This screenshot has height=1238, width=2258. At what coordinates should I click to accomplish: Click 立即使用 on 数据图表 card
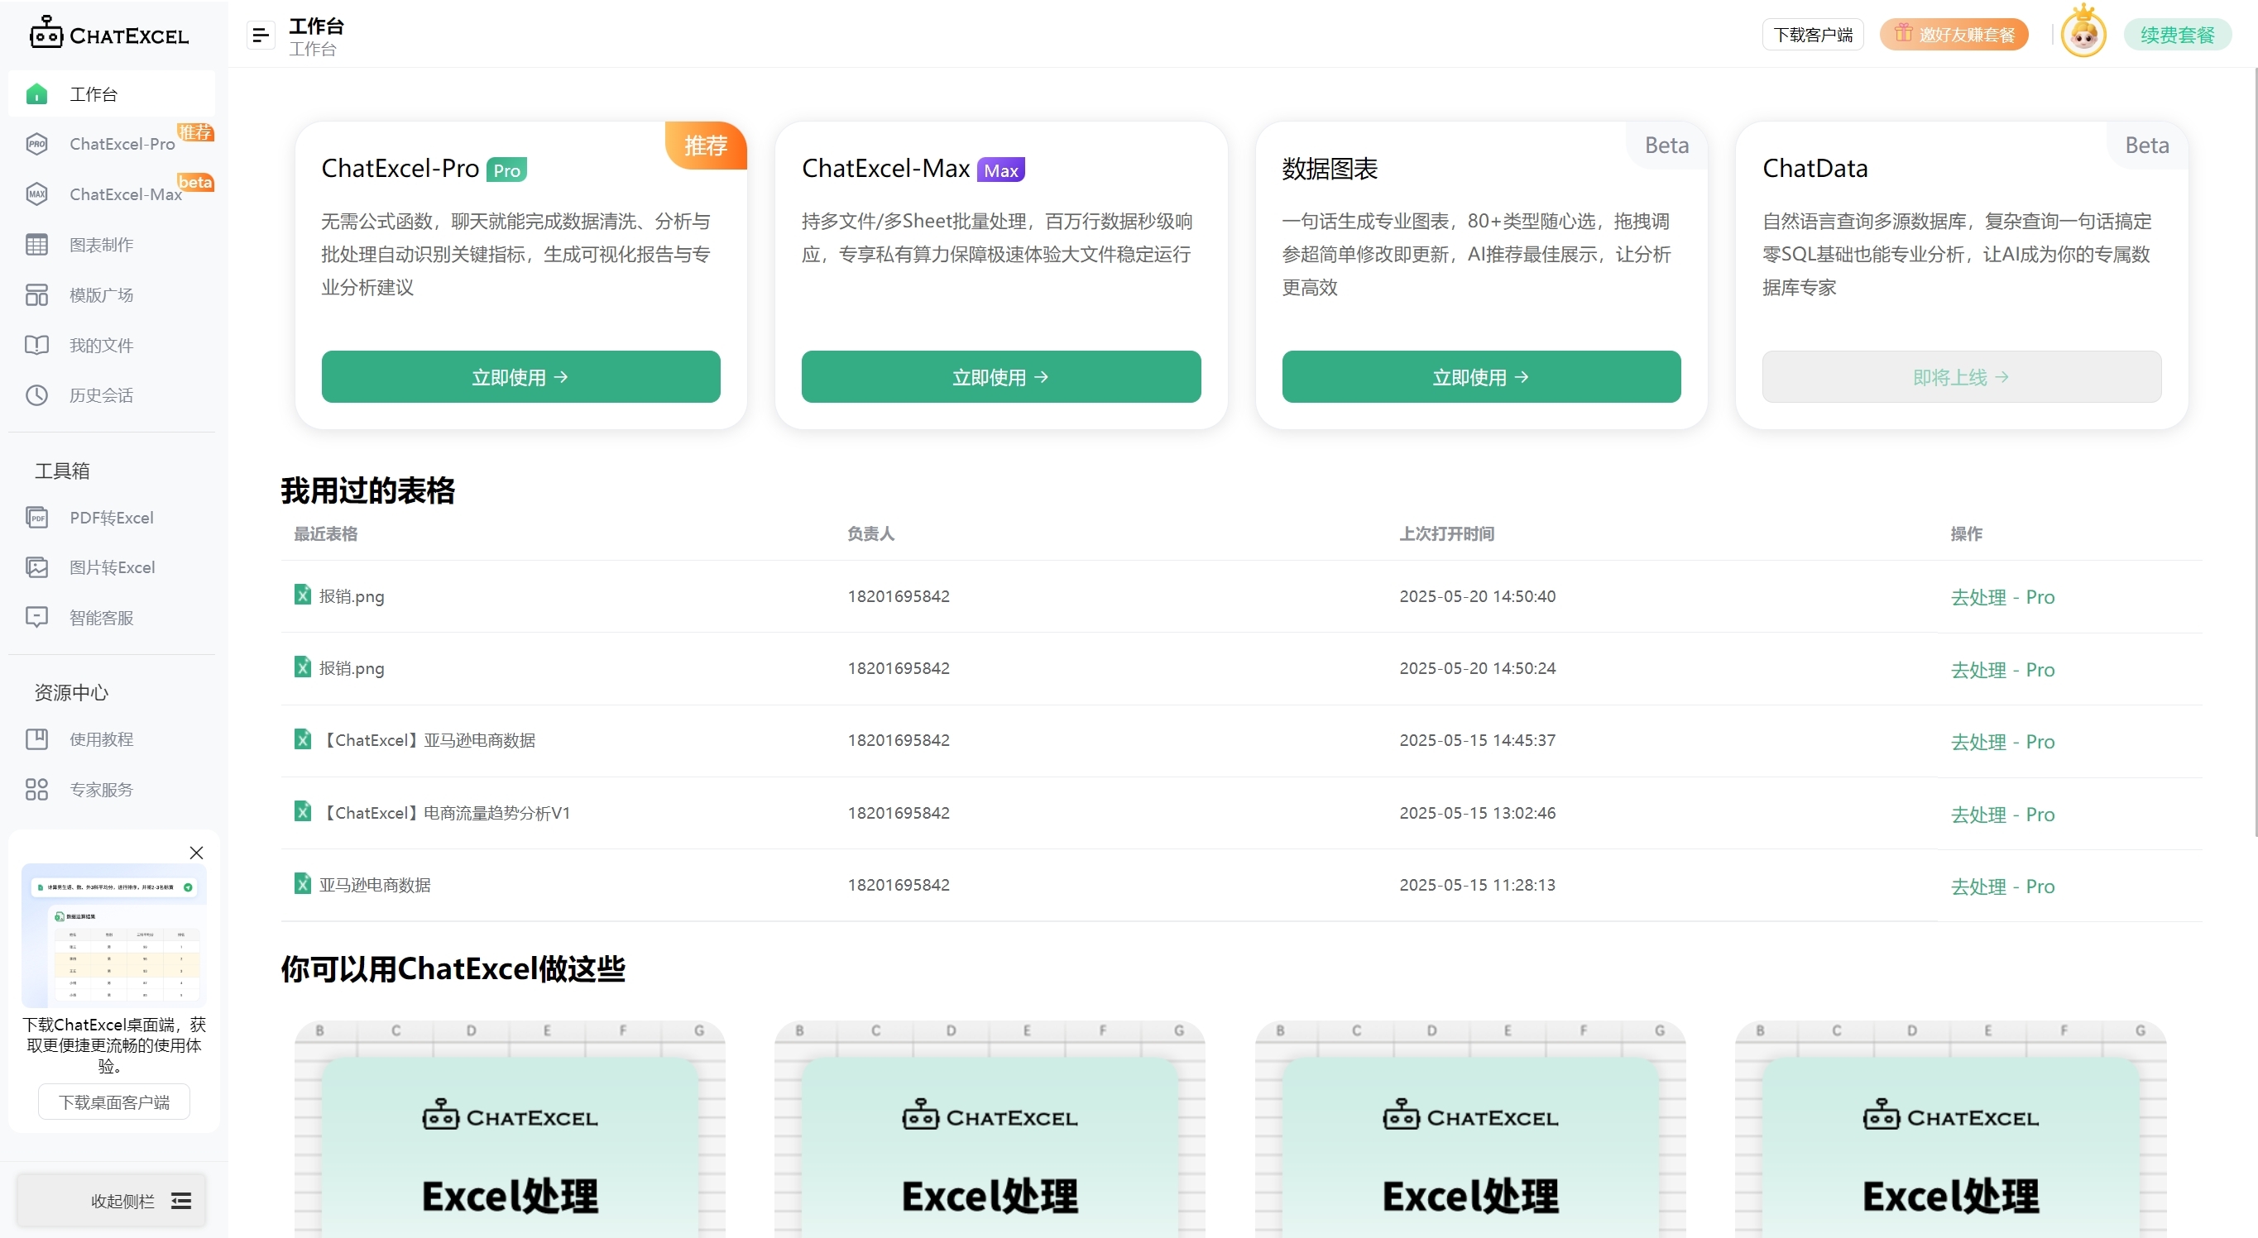[1481, 377]
